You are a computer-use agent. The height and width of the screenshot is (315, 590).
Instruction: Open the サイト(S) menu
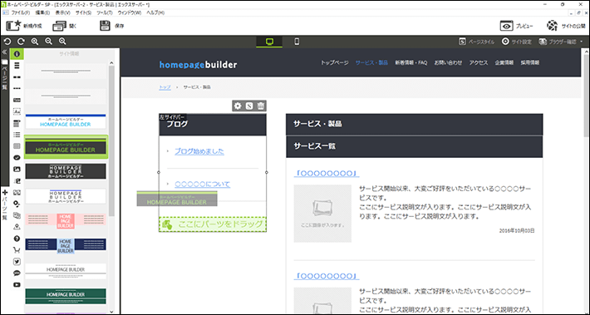click(x=83, y=12)
